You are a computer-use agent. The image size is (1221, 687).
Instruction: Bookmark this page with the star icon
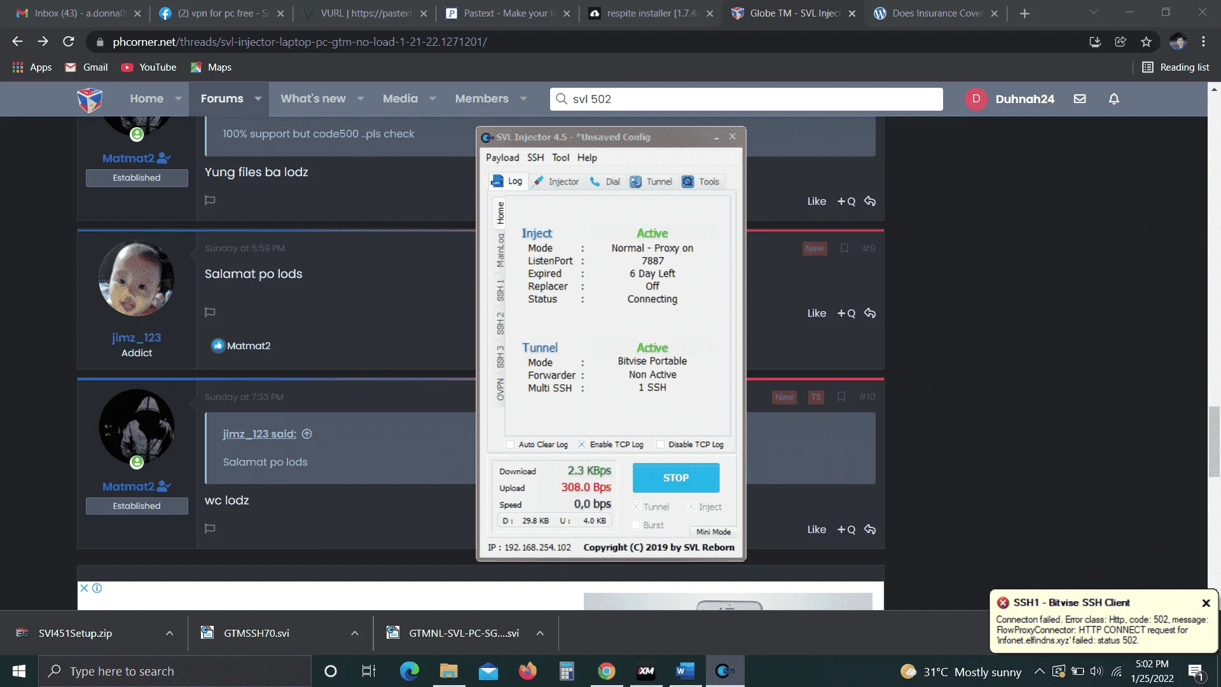click(x=1146, y=42)
